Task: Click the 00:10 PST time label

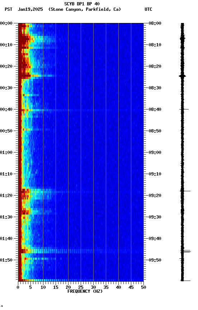Action: [x=6, y=45]
